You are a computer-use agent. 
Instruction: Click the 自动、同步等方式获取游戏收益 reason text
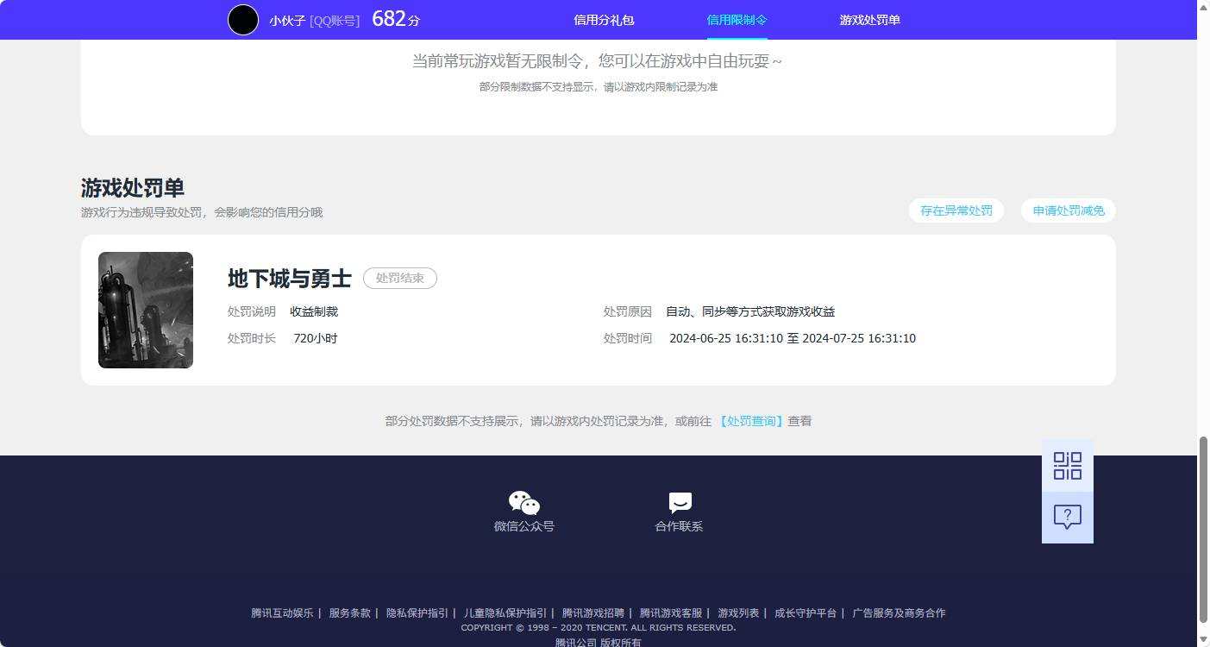pos(750,311)
